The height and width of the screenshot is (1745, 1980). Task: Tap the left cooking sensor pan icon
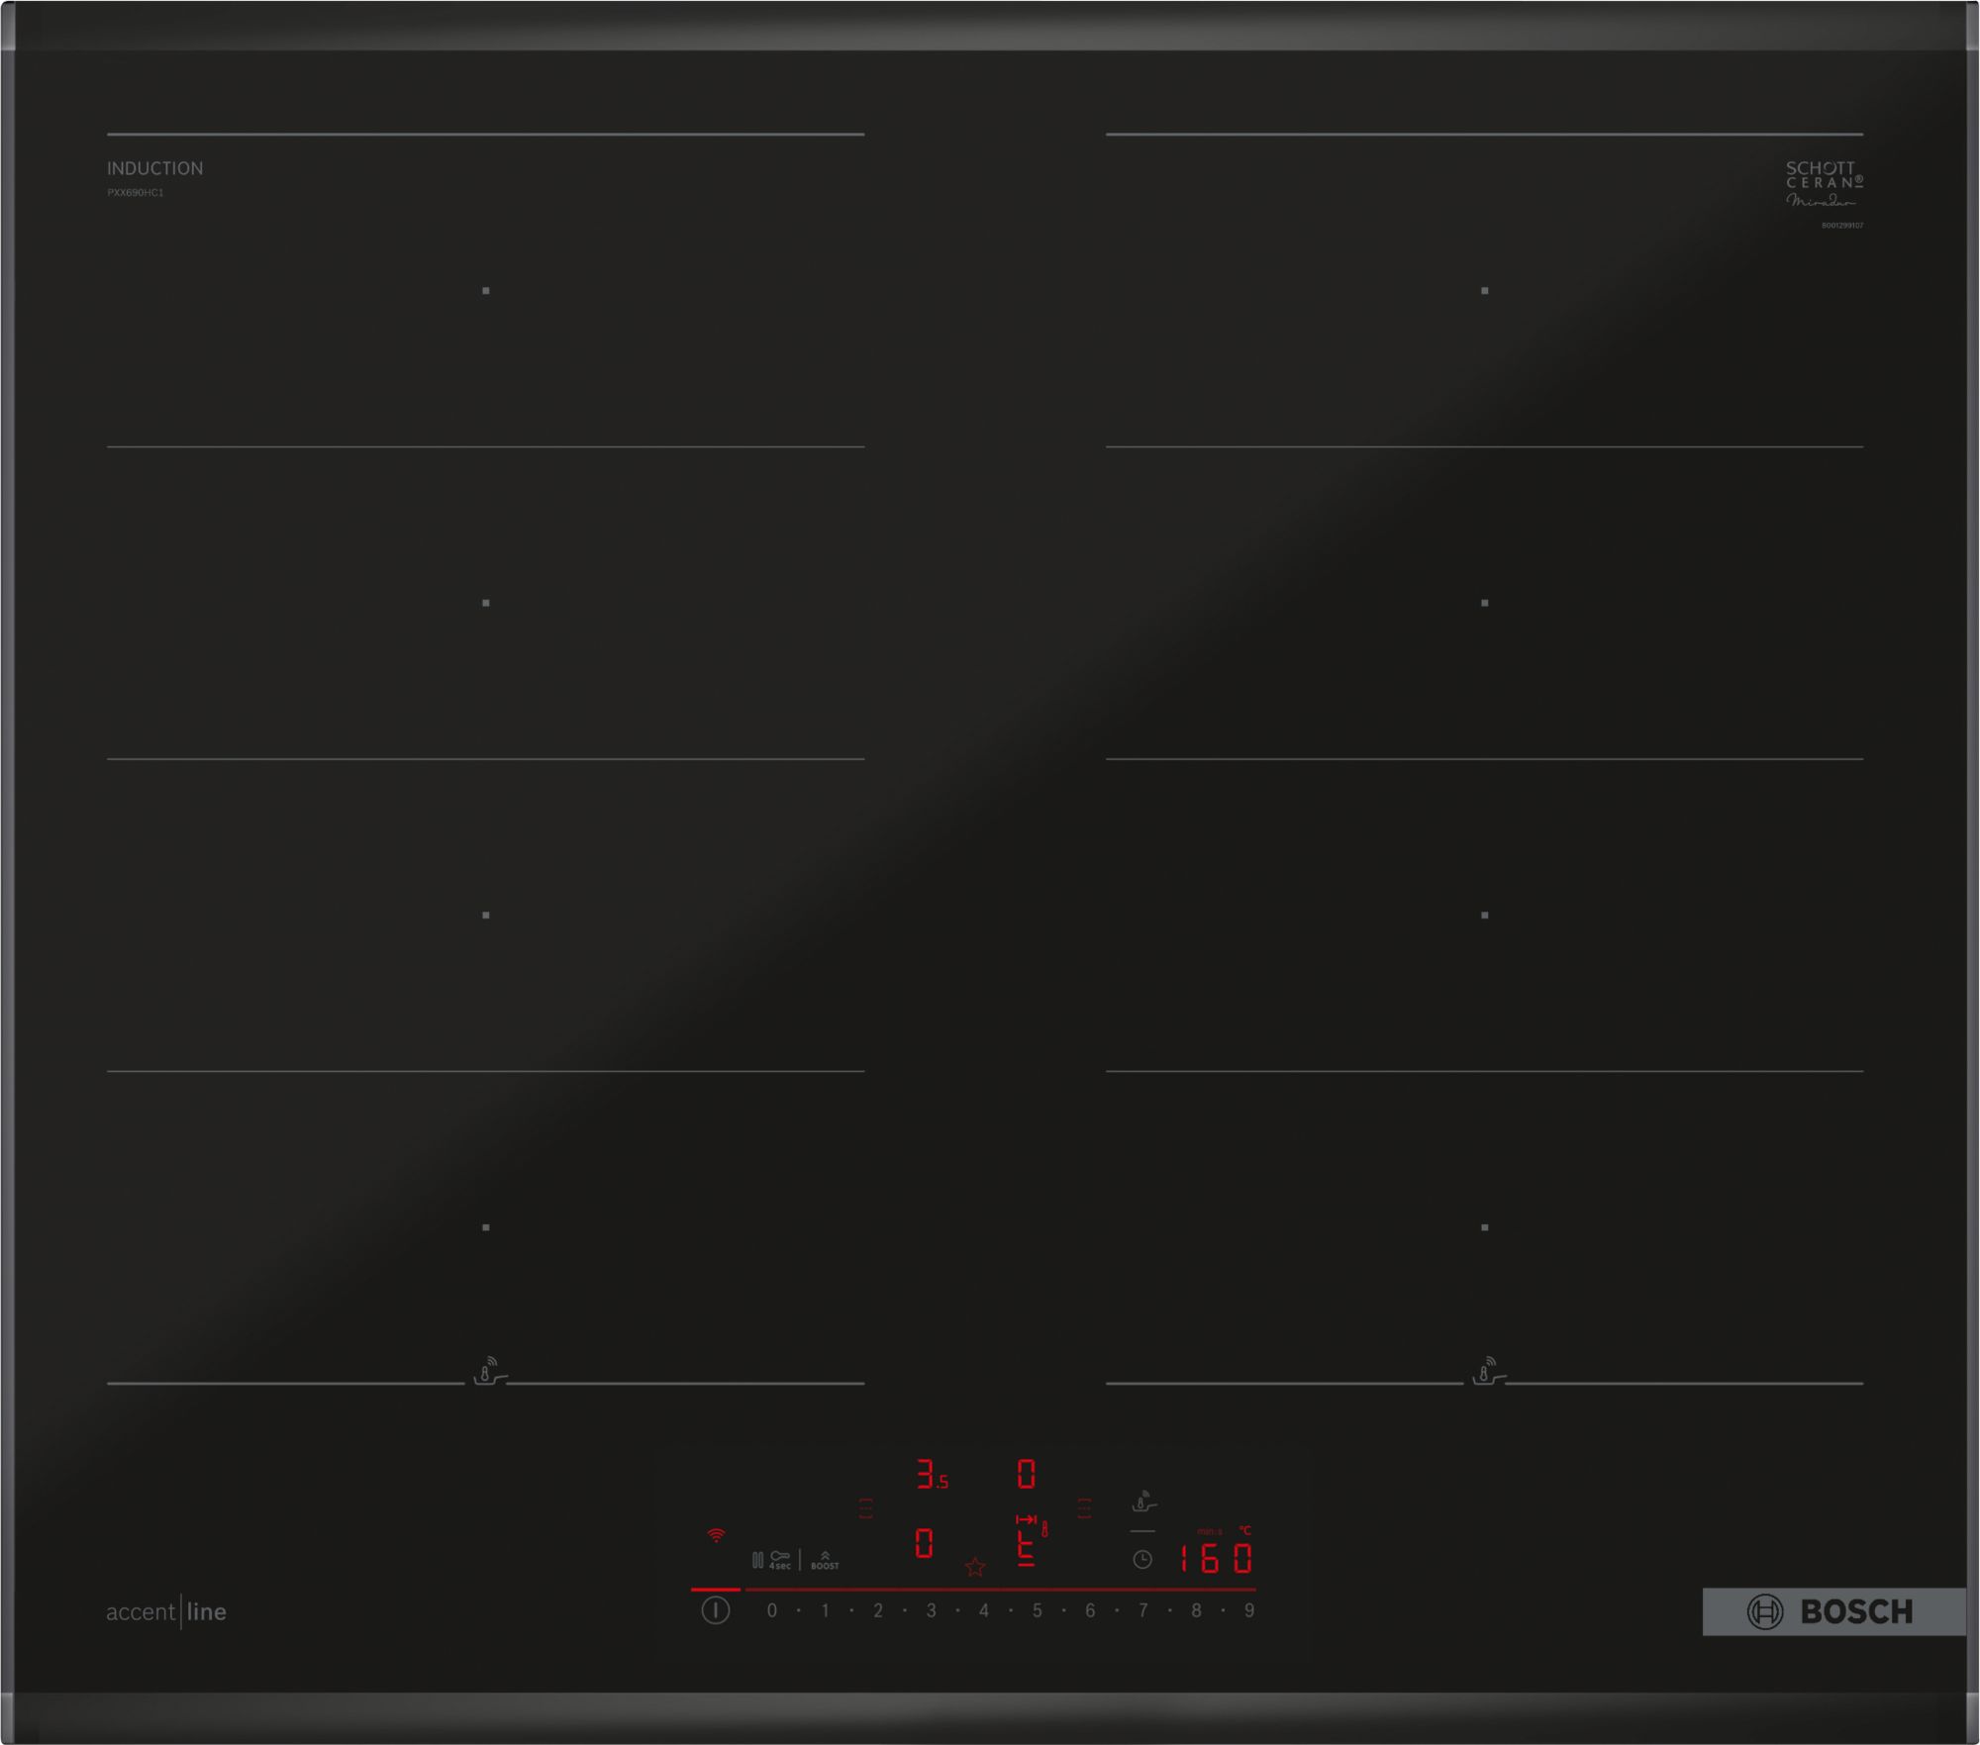pyautogui.click(x=489, y=1373)
